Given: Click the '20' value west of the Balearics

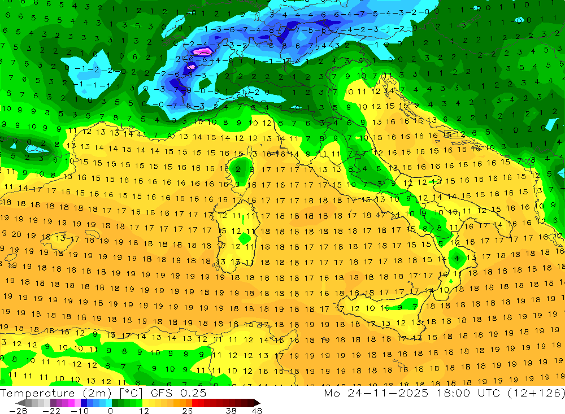Looking at the screenshot, I should (16, 234).
